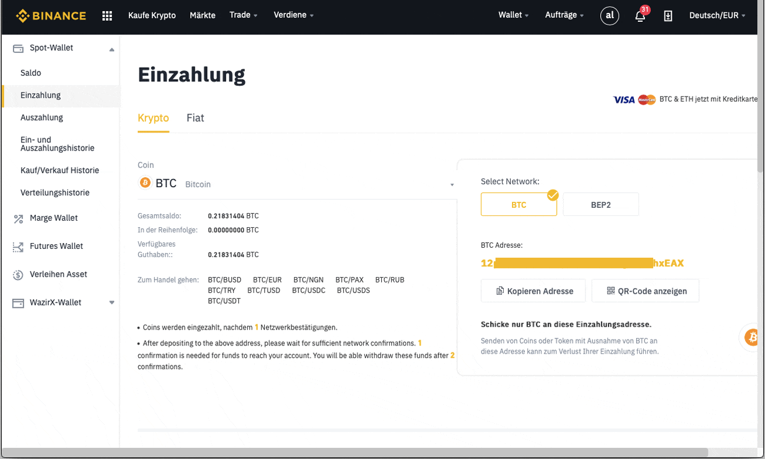Open the Binance apps grid icon
This screenshot has width=765, height=459.
tap(107, 15)
